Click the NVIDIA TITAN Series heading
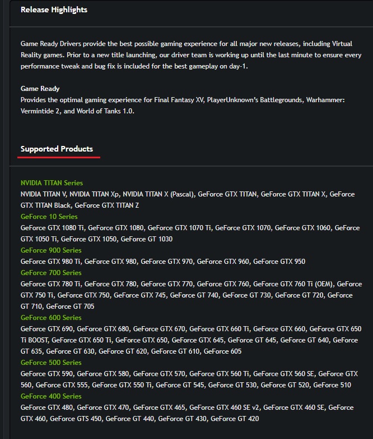 click(52, 183)
